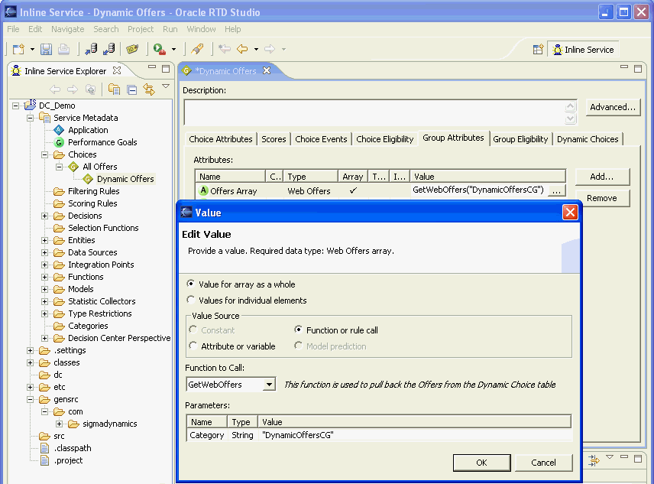Open the Function to Call dropdown
Screen dimensions: 654x484
click(270, 384)
